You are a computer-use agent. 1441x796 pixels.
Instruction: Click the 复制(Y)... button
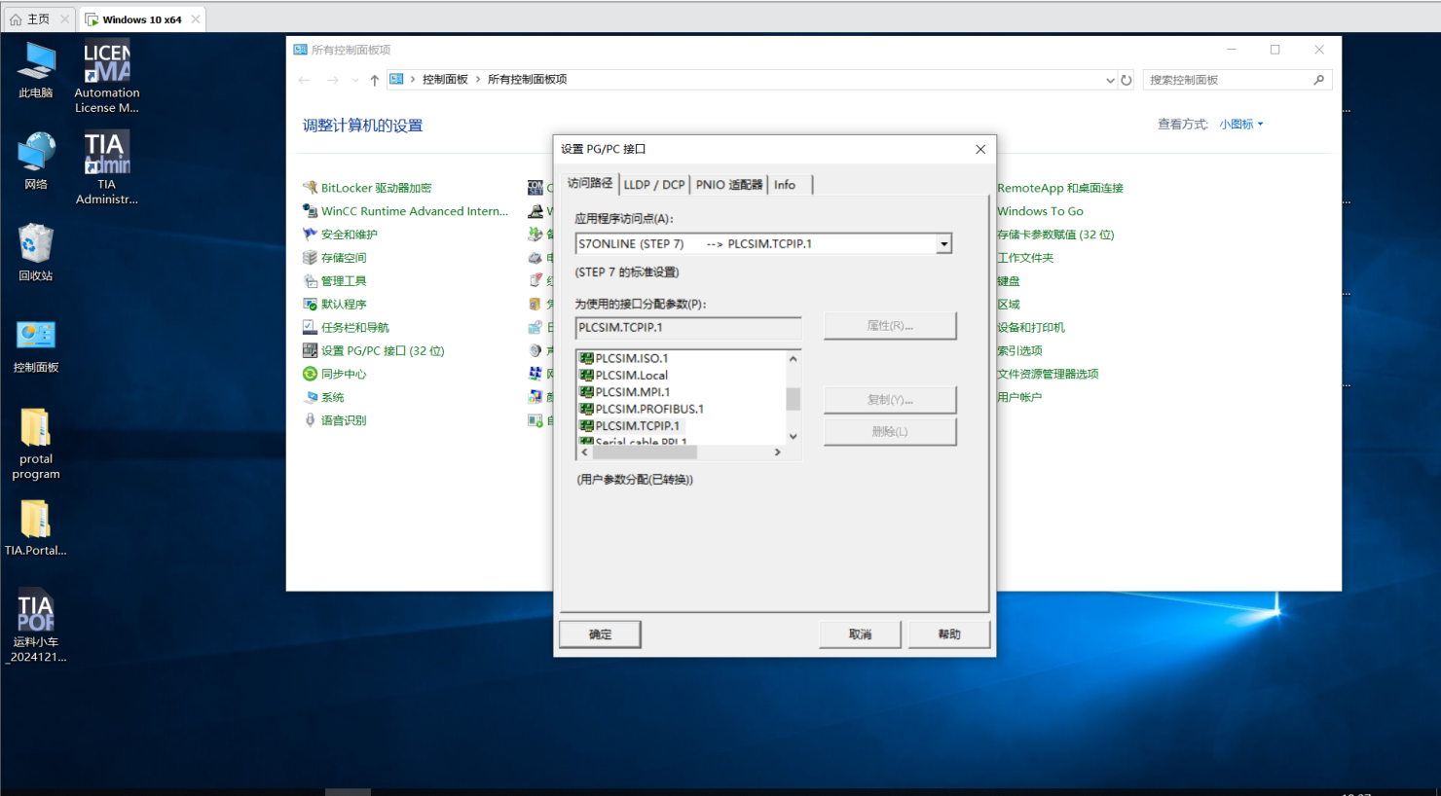[x=890, y=400]
